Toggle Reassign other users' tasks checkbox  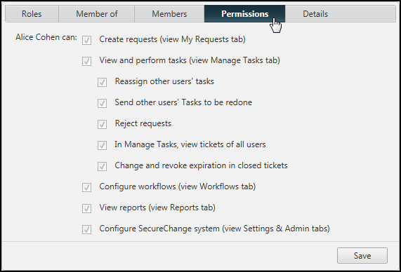[102, 82]
